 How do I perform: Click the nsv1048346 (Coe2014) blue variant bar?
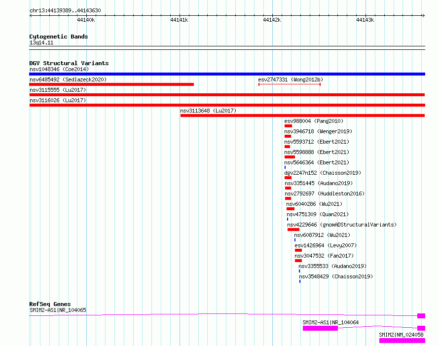point(227,74)
